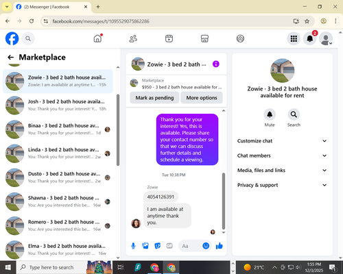Expand the Chat members section
The width and height of the screenshot is (343, 274).
[x=282, y=155]
